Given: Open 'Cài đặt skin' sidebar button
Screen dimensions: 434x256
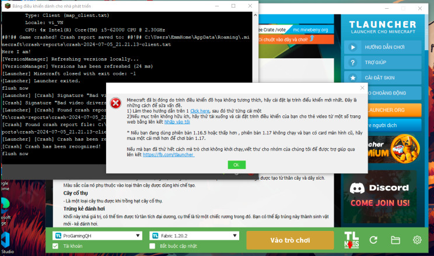Looking at the screenshot, I should [383, 78].
